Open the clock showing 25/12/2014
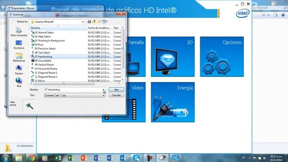The height and width of the screenshot is (162, 288). [276, 158]
